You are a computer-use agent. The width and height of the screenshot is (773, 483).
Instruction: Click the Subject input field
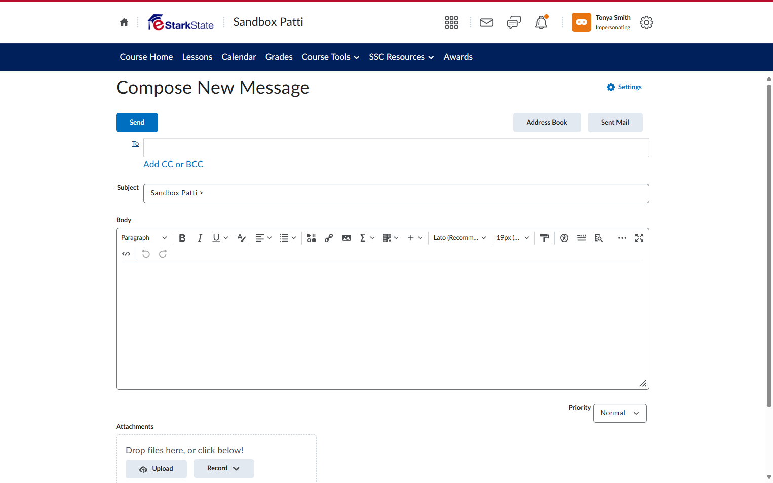pos(396,193)
